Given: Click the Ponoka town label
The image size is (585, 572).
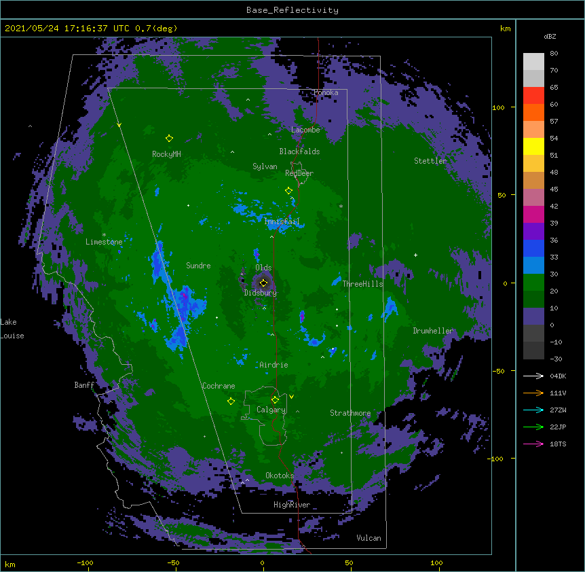Looking at the screenshot, I should point(326,92).
